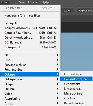
Task: Open the Hjälp menu
Action: 45,2
